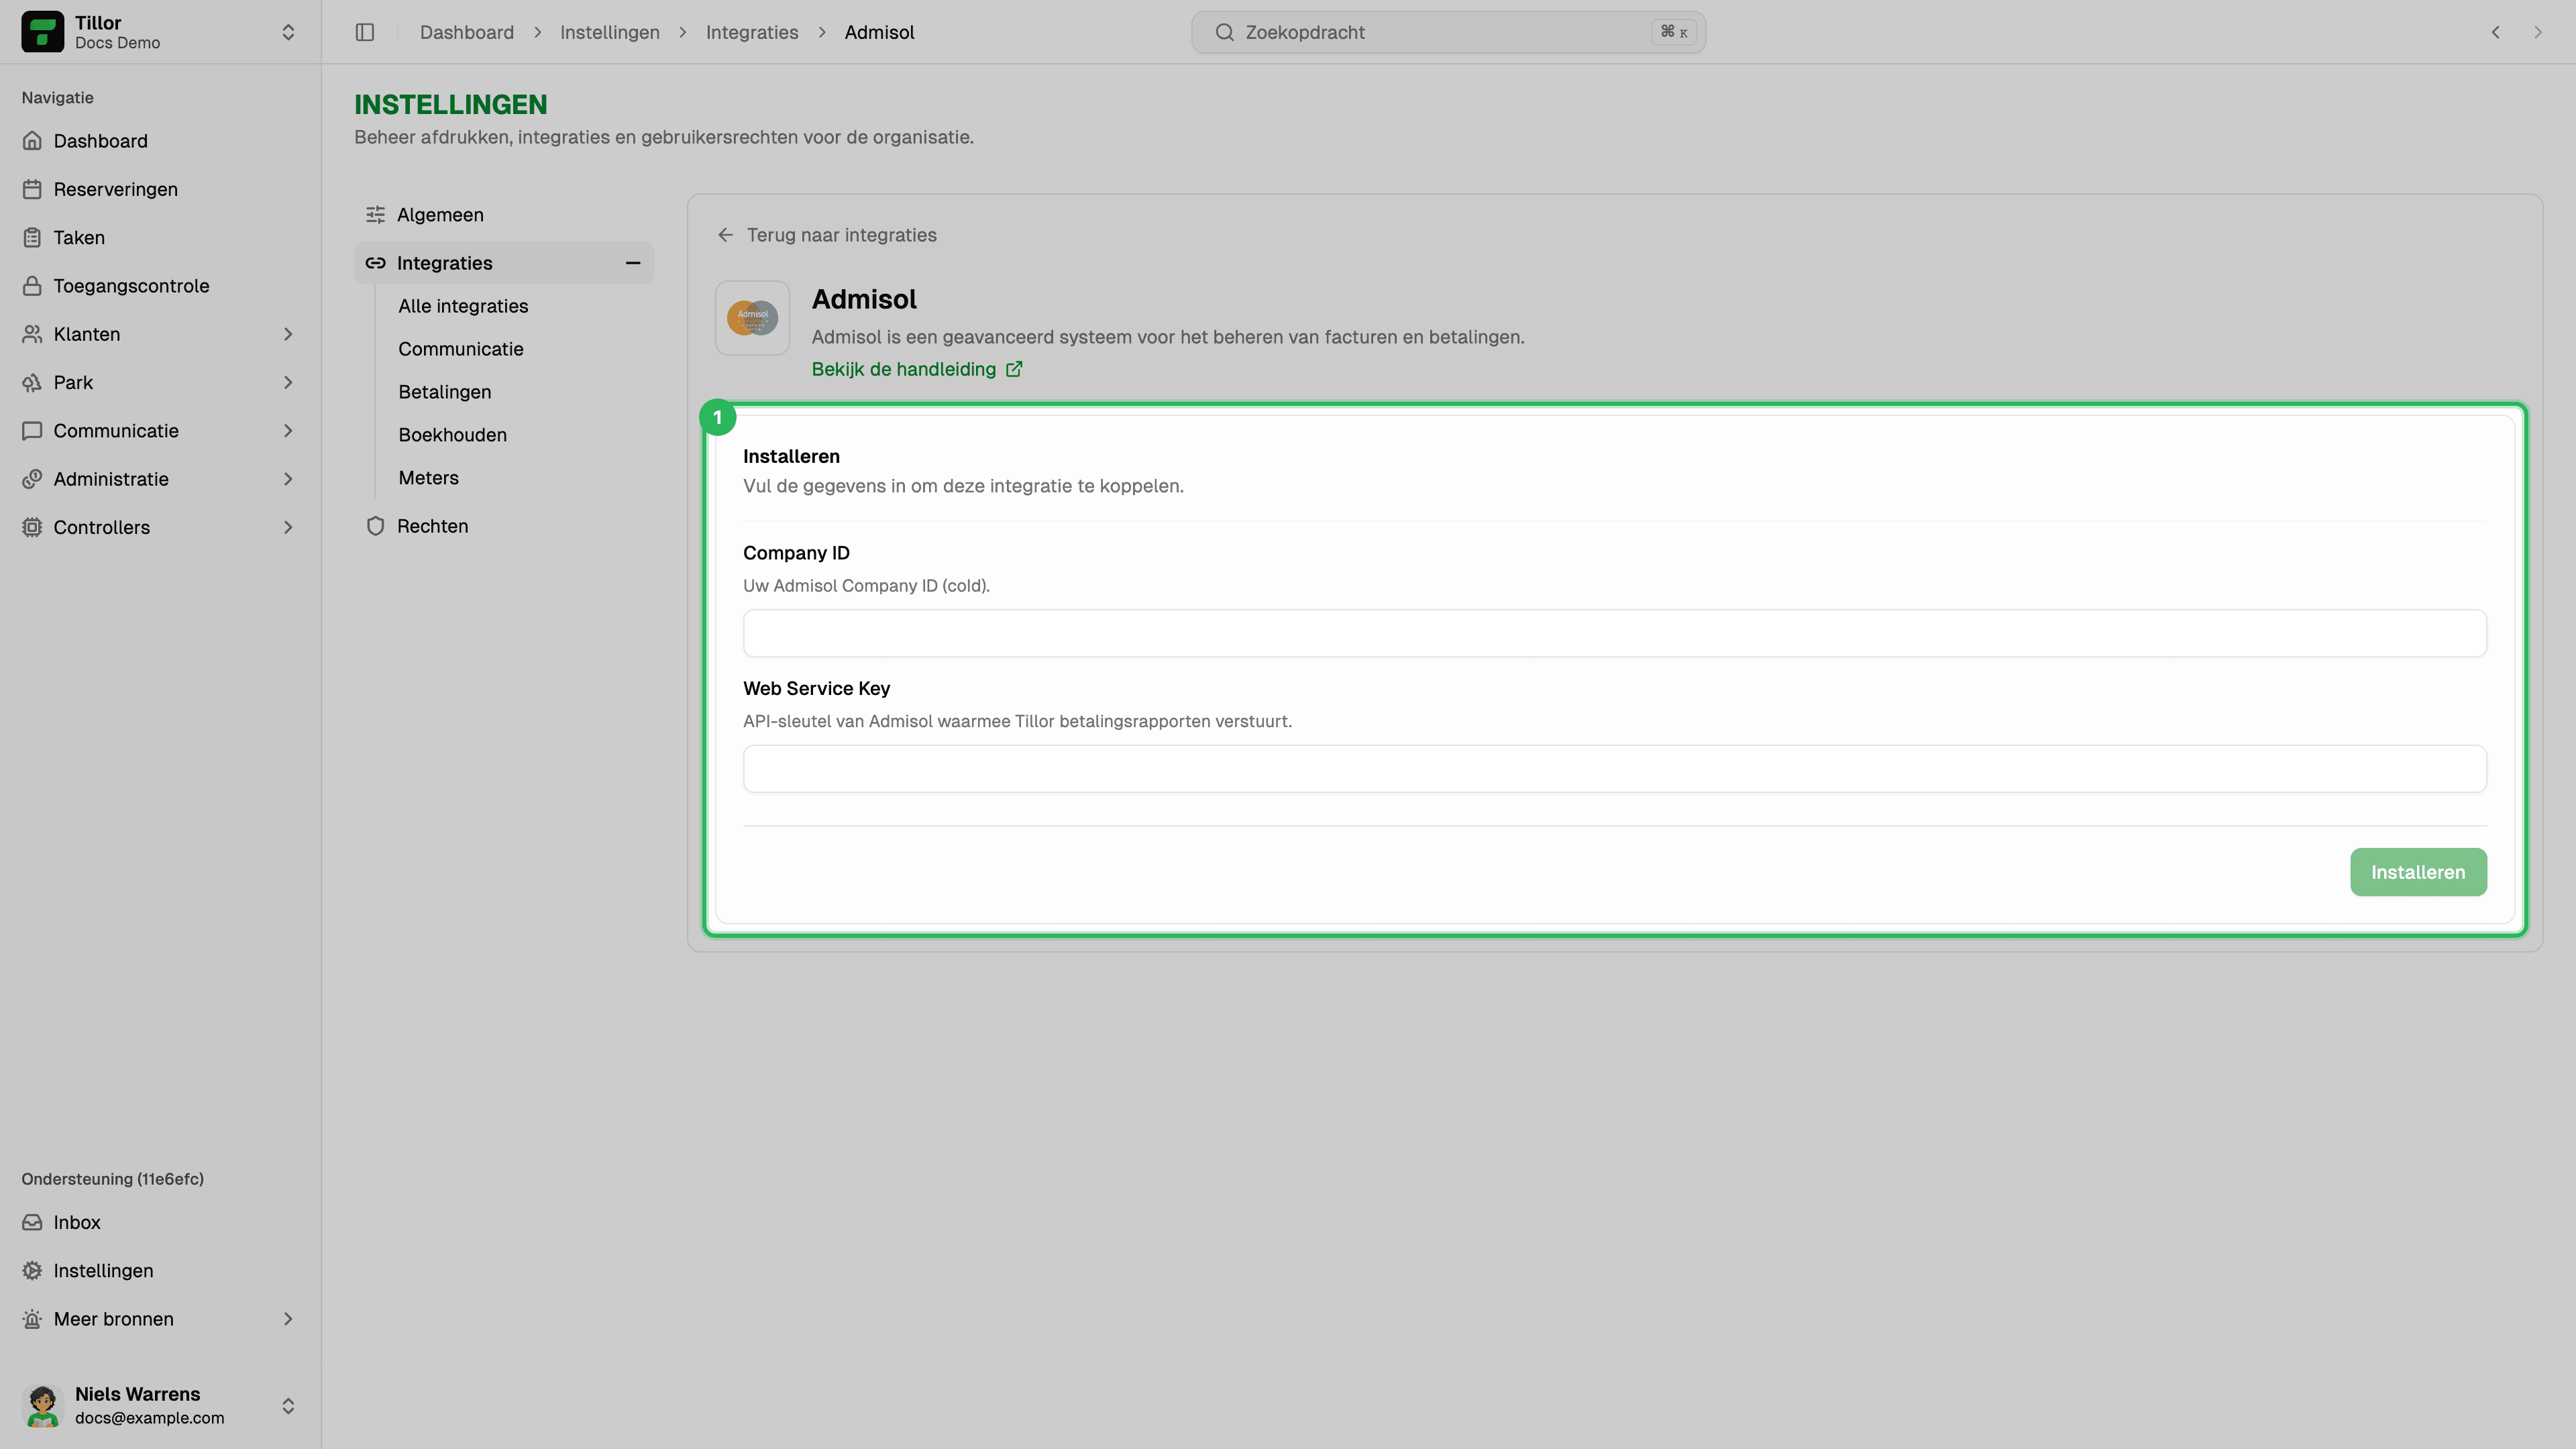The width and height of the screenshot is (2576, 1449).
Task: Open Alle integraties
Action: pyautogui.click(x=463, y=306)
